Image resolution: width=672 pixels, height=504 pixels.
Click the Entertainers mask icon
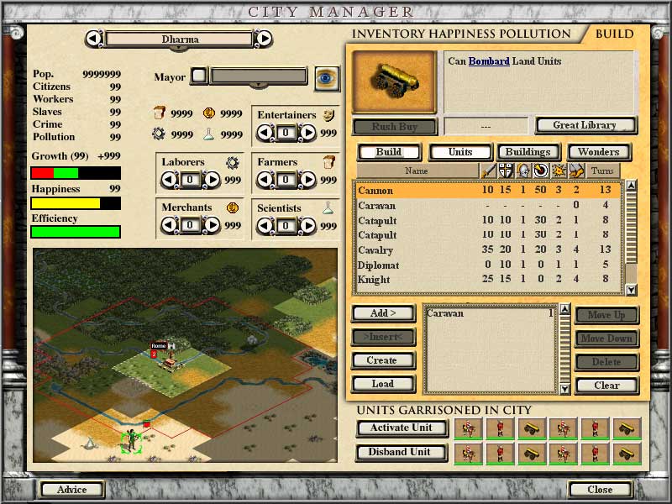click(328, 115)
